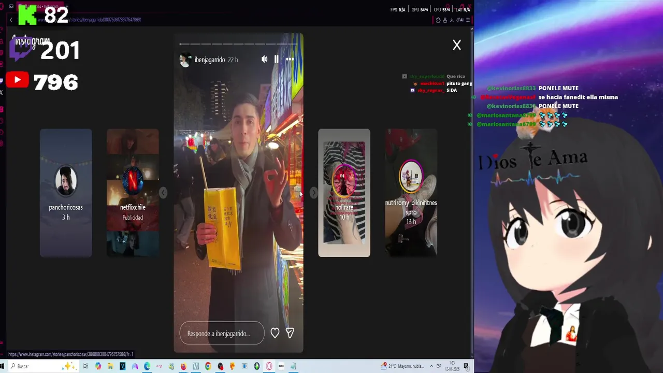Open File Explorer from the taskbar
This screenshot has height=373, width=663.
coord(110,366)
